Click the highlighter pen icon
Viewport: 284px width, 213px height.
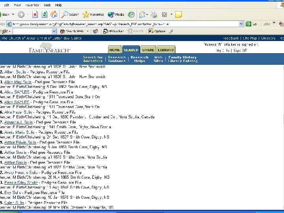(x=171, y=31)
